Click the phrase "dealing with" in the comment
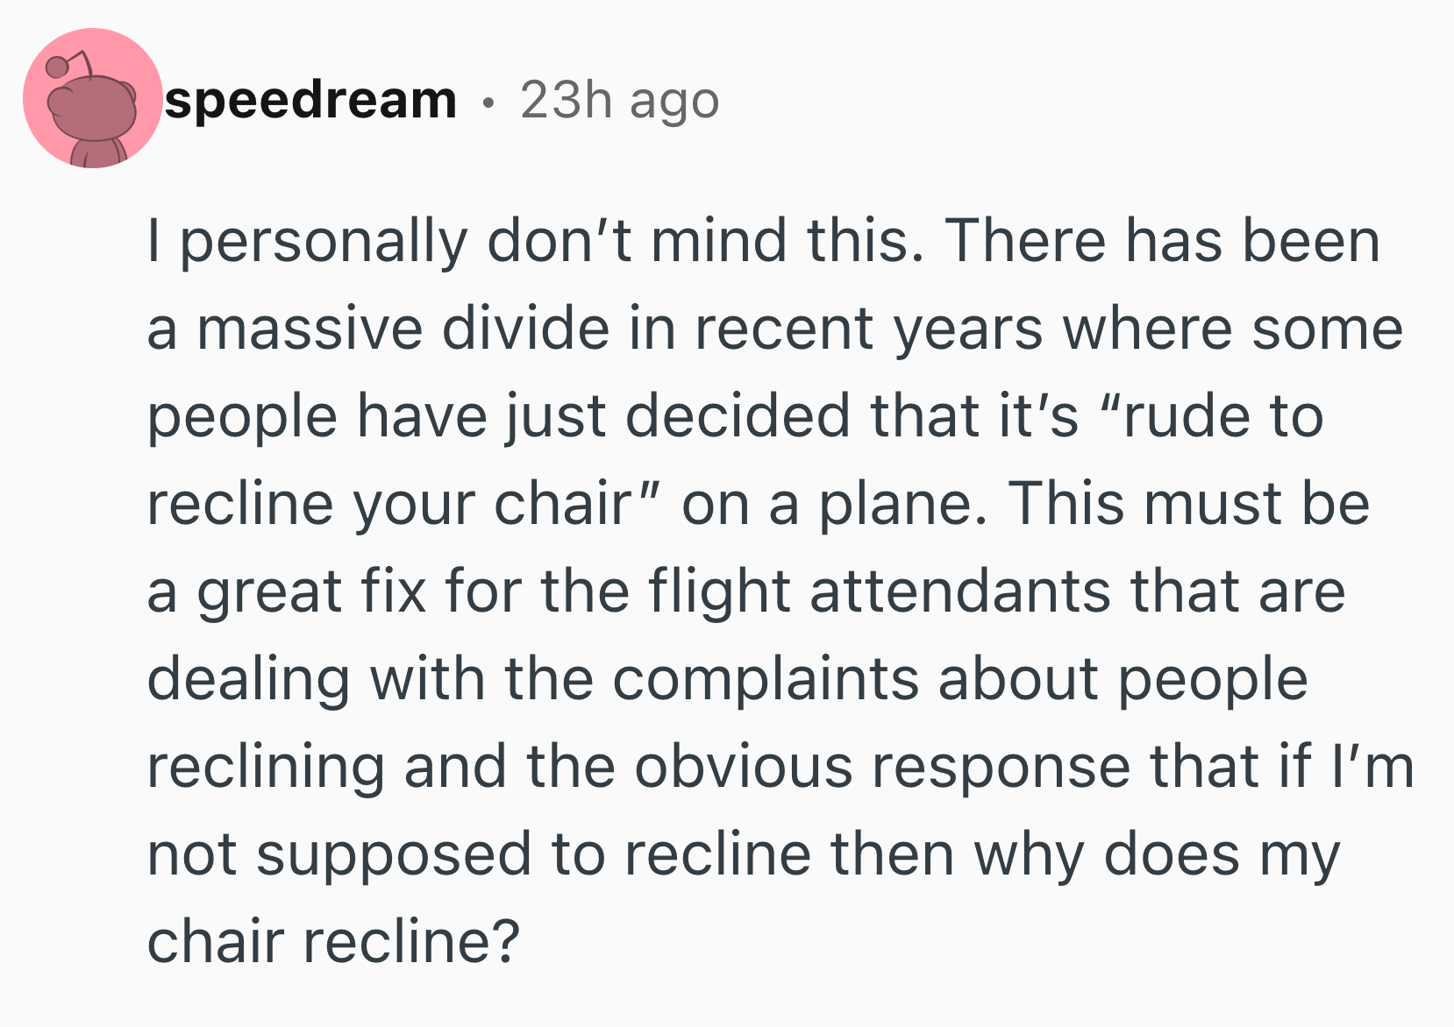The height and width of the screenshot is (1027, 1454). point(316,679)
